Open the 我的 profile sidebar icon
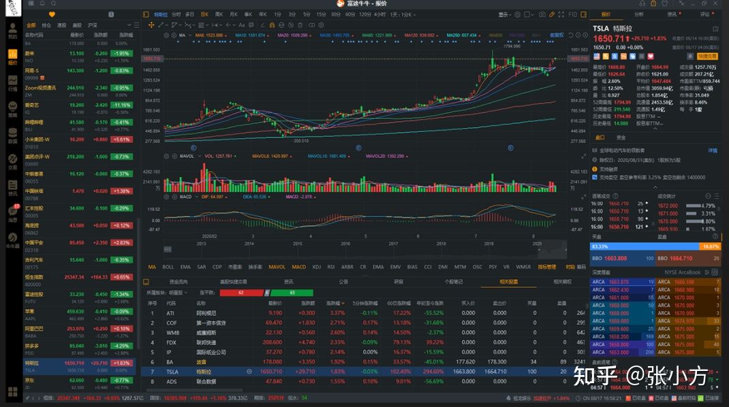 [12, 31]
